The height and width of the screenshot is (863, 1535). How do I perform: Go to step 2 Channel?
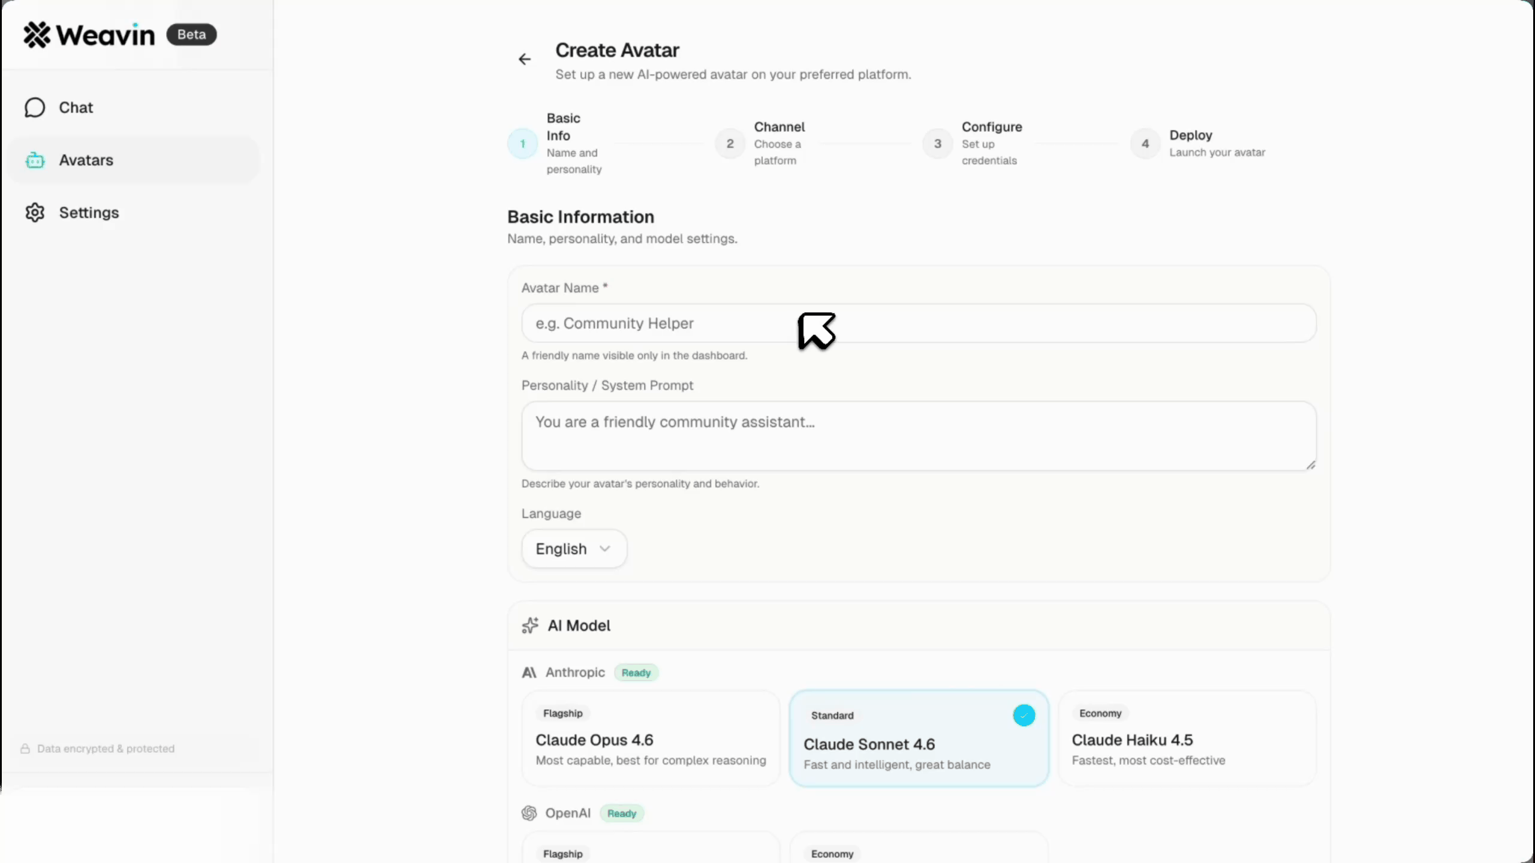click(730, 144)
